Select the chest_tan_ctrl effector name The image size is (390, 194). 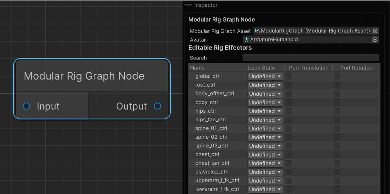click(212, 163)
